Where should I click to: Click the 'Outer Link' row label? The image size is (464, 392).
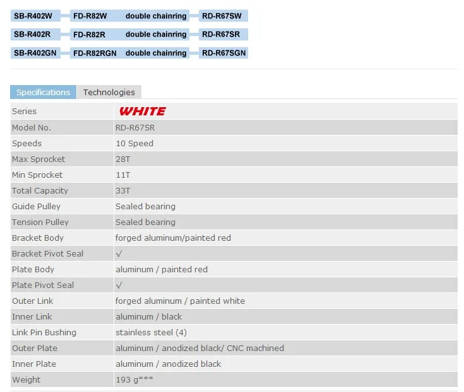33,301
